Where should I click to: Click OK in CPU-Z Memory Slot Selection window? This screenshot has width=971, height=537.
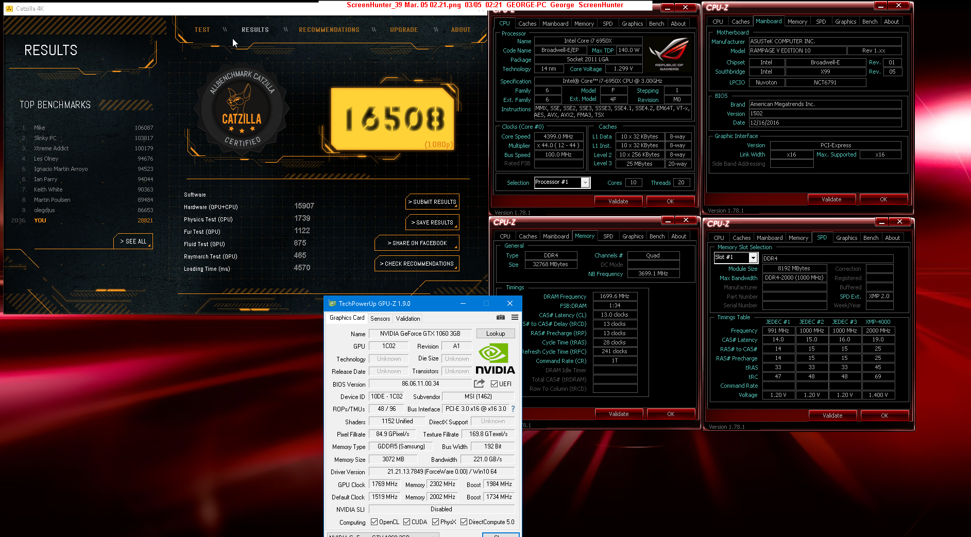884,415
